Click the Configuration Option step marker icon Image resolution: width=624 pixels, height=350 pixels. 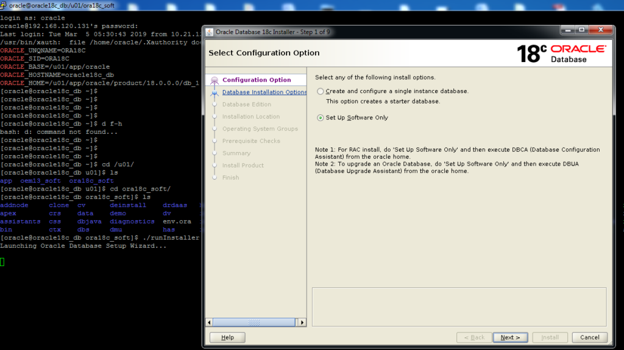(214, 80)
